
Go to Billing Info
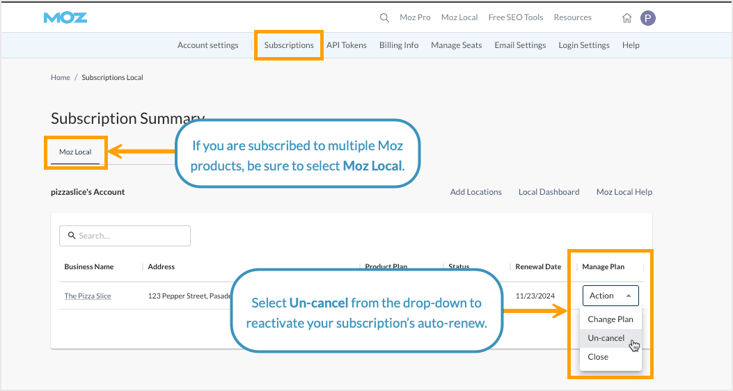click(399, 45)
